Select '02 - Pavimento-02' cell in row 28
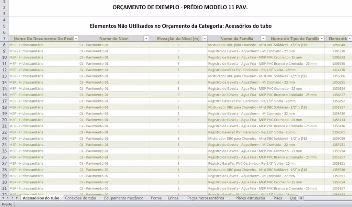Viewport: 352px width, 207px height. (x=114, y=170)
